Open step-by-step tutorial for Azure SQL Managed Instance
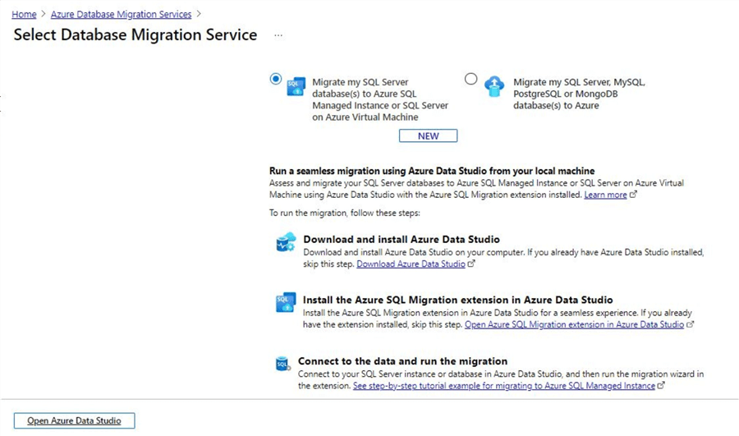This screenshot has width=739, height=436. (x=504, y=386)
